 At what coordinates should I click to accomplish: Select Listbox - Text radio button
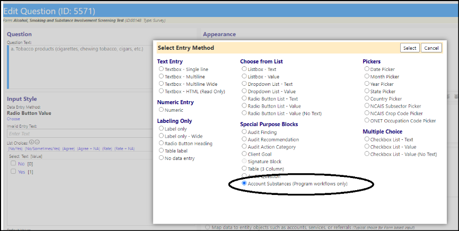point(244,69)
